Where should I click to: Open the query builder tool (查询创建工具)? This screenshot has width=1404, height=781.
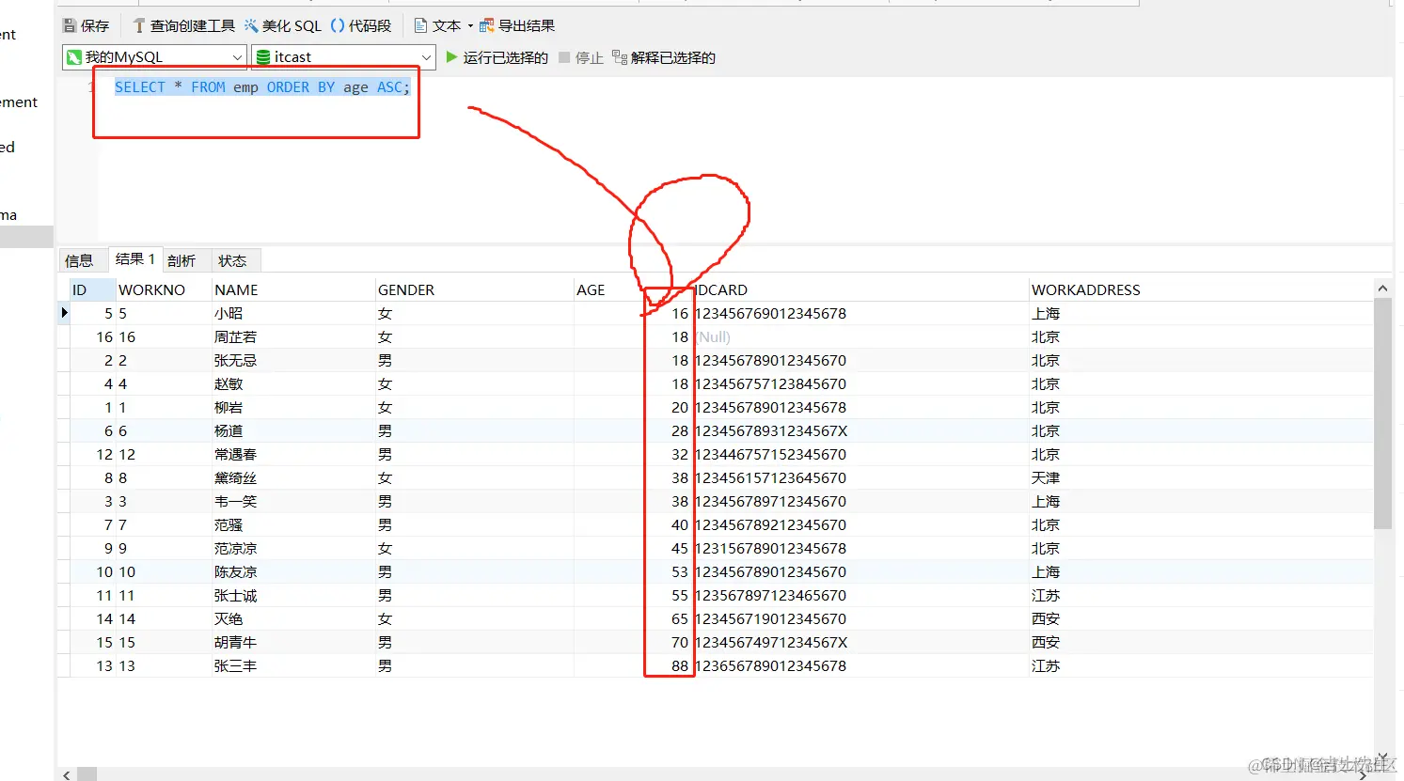pos(183,25)
